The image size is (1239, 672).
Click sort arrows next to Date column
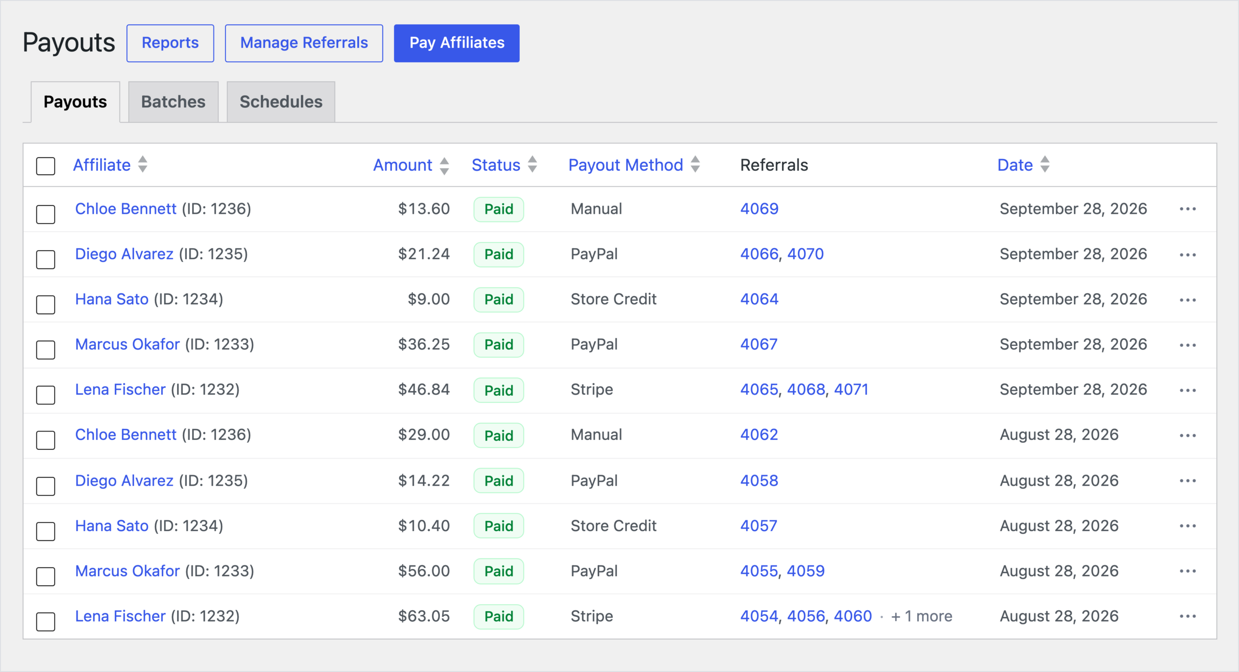(x=1045, y=164)
